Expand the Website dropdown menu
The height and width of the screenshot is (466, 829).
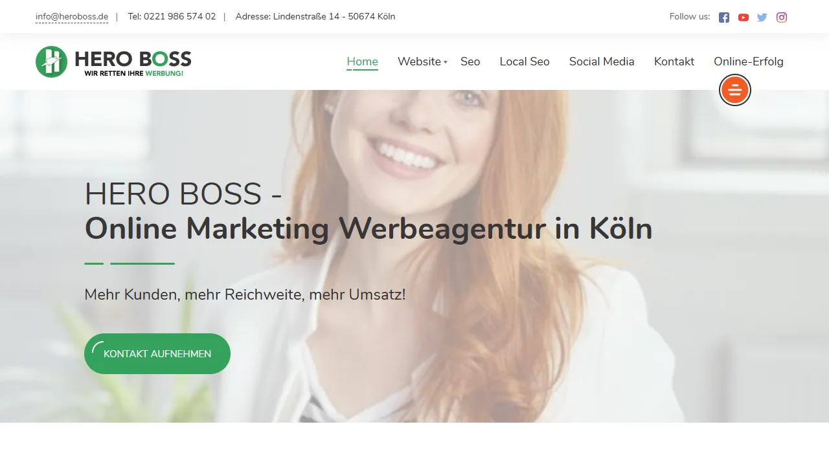pyautogui.click(x=418, y=61)
